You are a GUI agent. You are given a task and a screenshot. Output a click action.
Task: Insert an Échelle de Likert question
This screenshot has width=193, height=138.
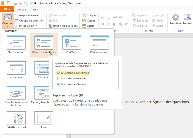[x=16, y=120]
